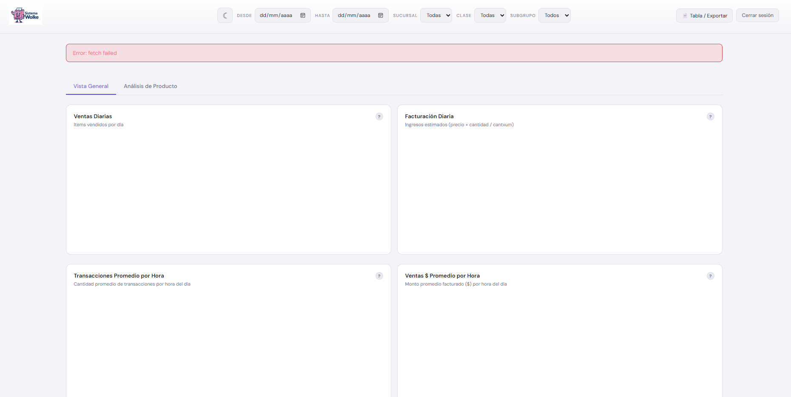
Task: Show help for Ventas $ Promedio por Hora
Action: [x=710, y=276]
